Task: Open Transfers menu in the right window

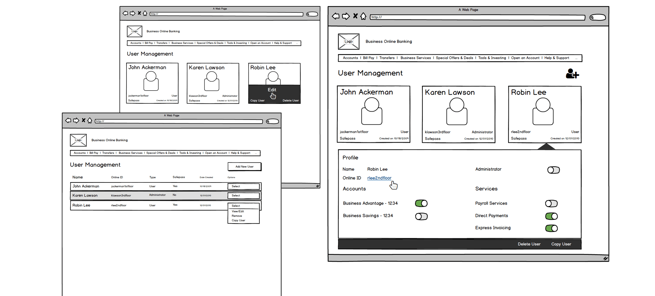Action: tap(387, 58)
